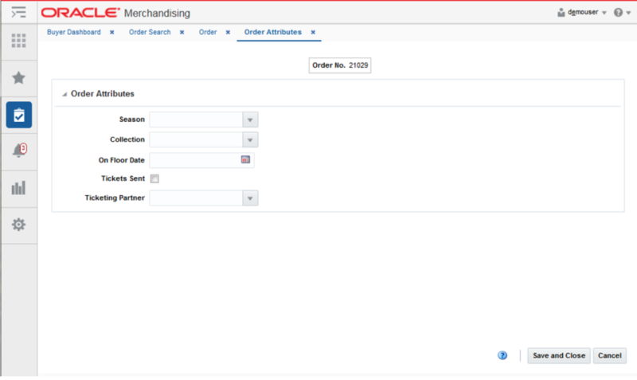Click the Merchandising title text
The width and height of the screenshot is (637, 380).
[157, 14]
